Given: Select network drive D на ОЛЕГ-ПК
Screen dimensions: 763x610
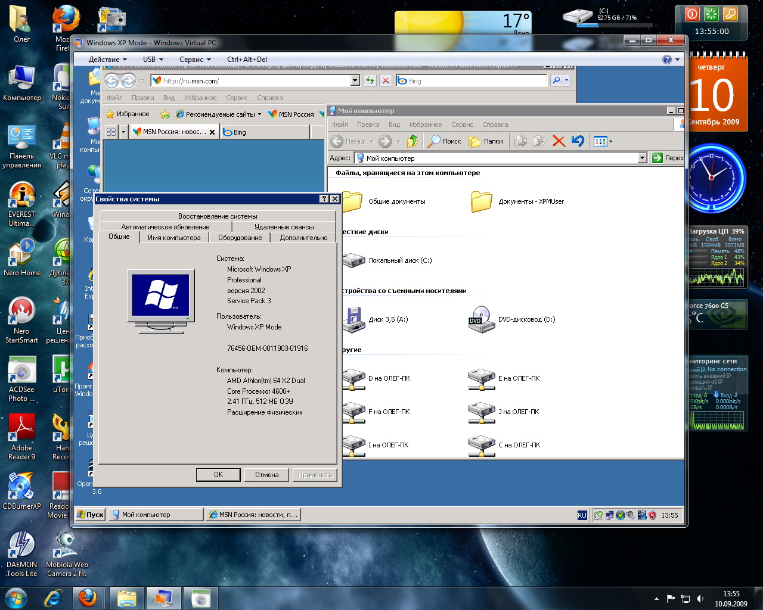Looking at the screenshot, I should click(x=377, y=378).
